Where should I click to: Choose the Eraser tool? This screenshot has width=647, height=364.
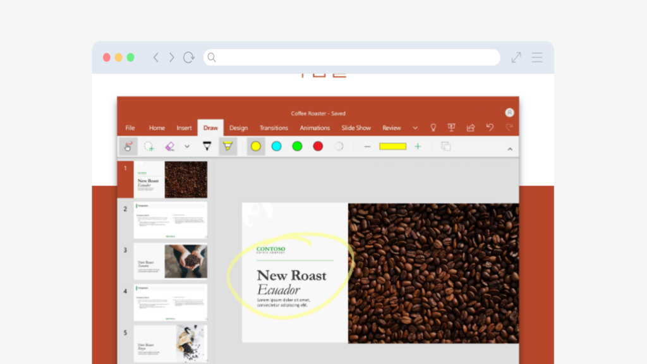pos(170,147)
